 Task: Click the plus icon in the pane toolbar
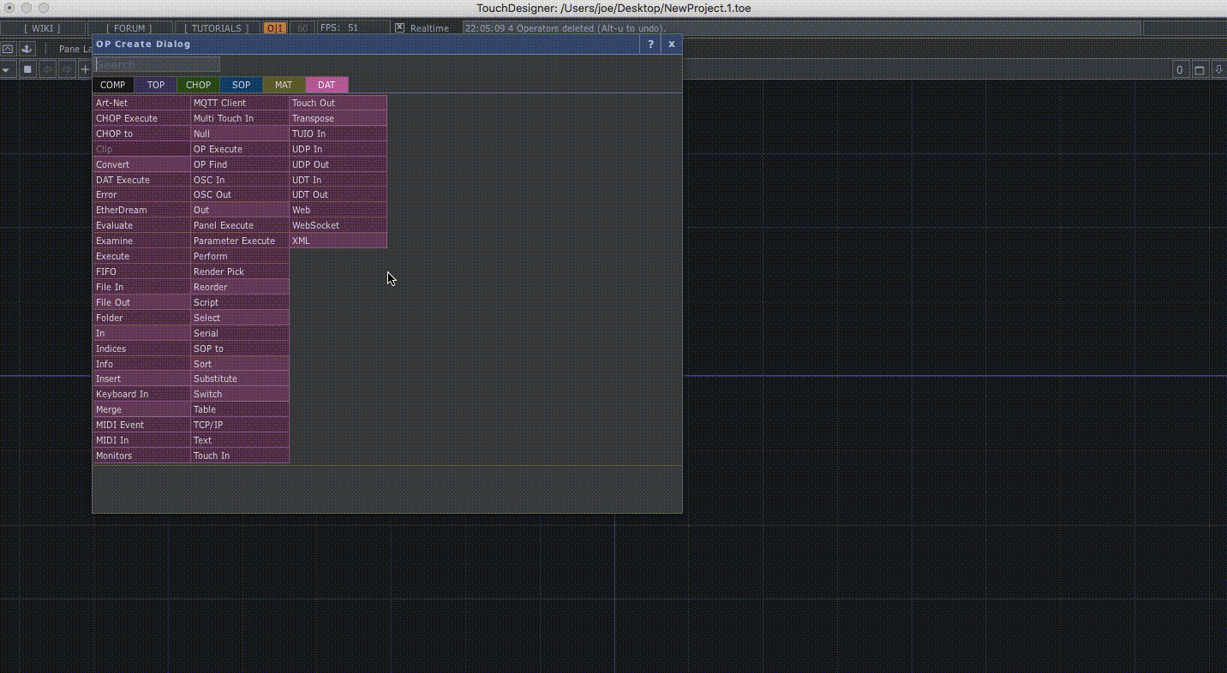pos(85,69)
